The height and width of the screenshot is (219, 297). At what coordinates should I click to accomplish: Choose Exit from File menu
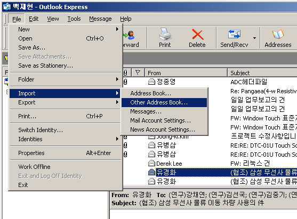click(x=65, y=185)
